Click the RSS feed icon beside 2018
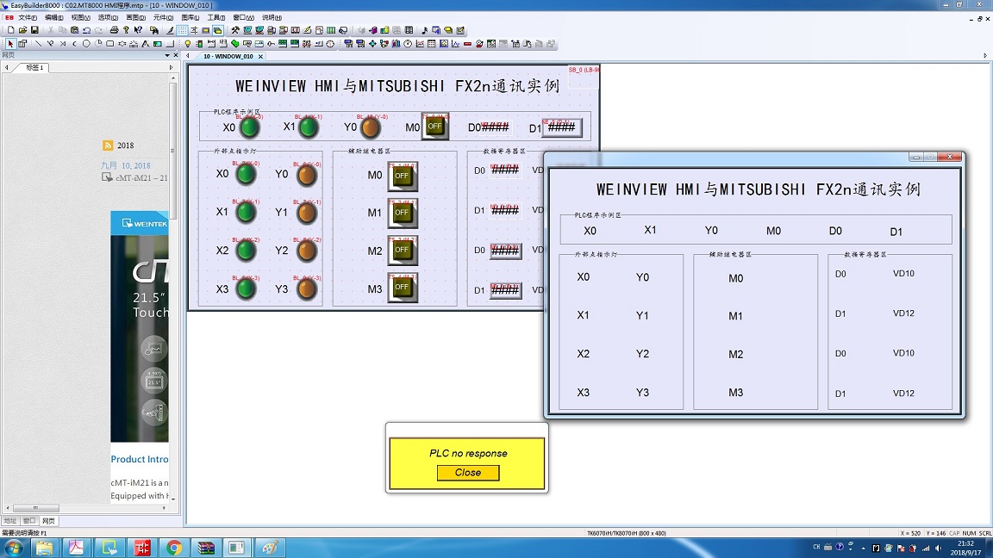The width and height of the screenshot is (993, 558). coord(108,146)
